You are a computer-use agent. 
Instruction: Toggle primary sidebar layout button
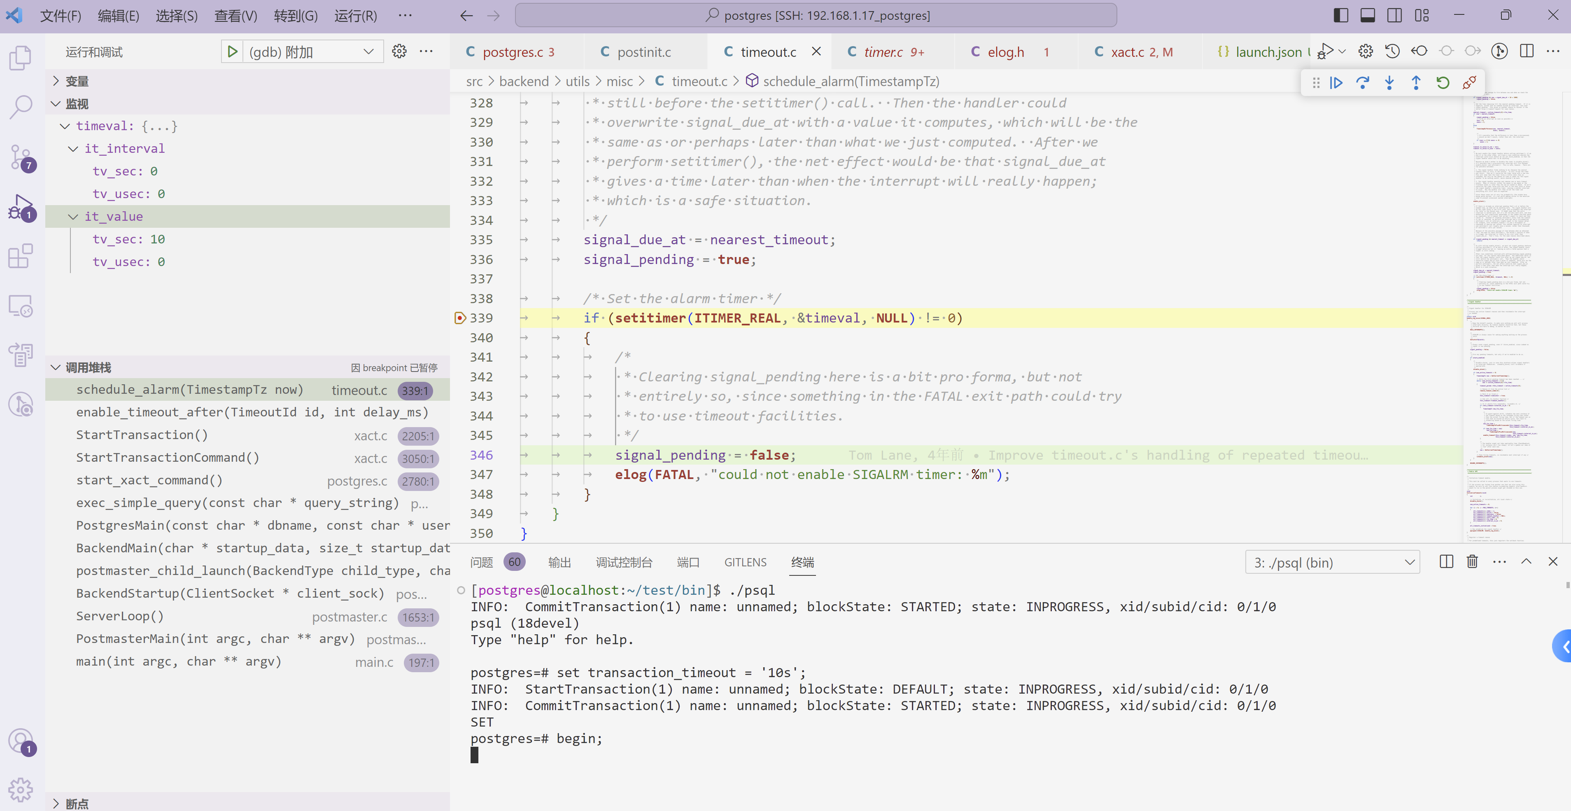pyautogui.click(x=1340, y=15)
